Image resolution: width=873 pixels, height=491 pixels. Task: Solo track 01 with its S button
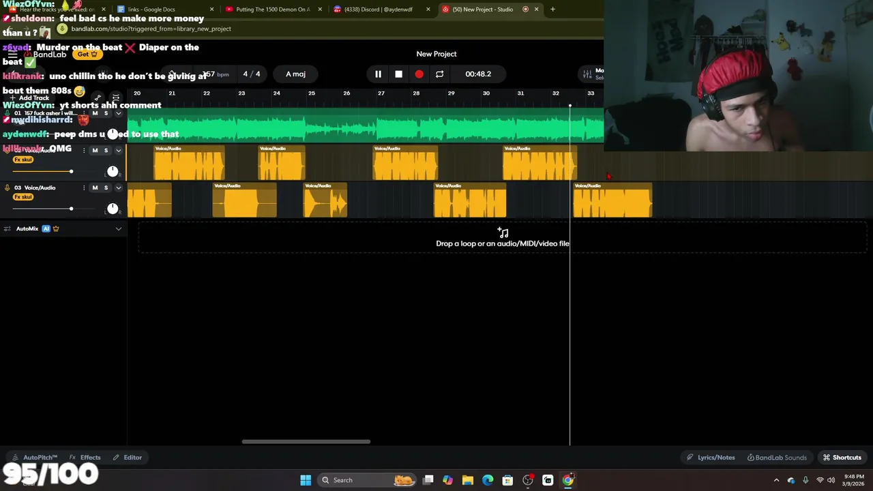coord(106,113)
